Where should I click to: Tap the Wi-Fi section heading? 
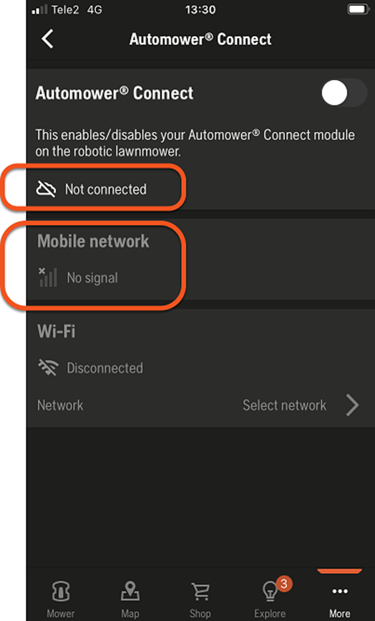tap(56, 331)
